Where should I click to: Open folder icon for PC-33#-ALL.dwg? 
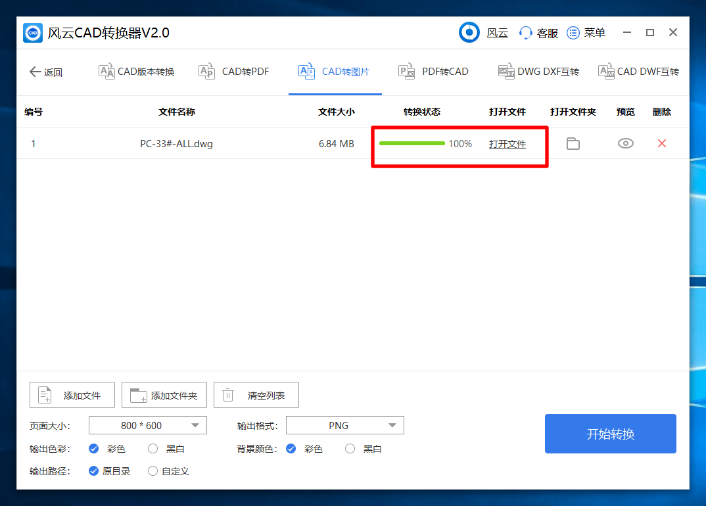click(573, 144)
